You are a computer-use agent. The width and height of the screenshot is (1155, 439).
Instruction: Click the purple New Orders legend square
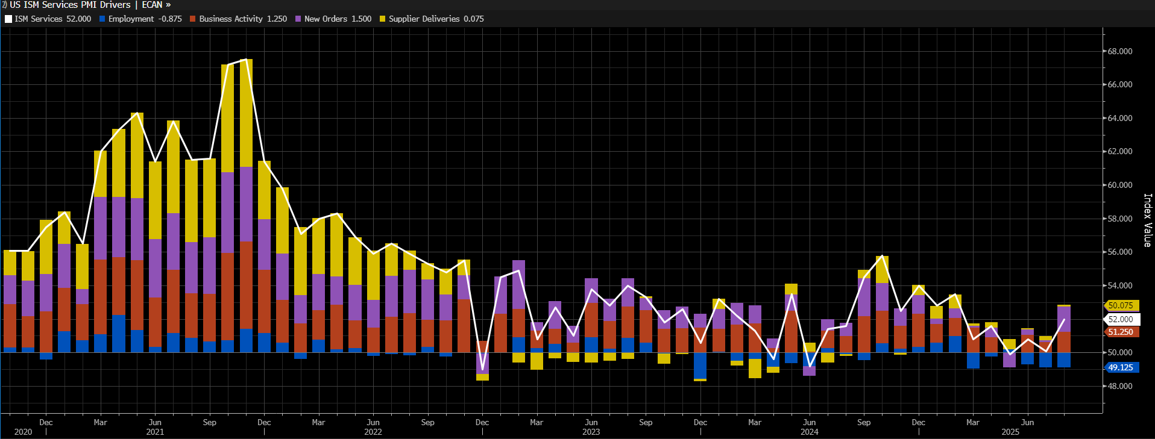pos(298,19)
